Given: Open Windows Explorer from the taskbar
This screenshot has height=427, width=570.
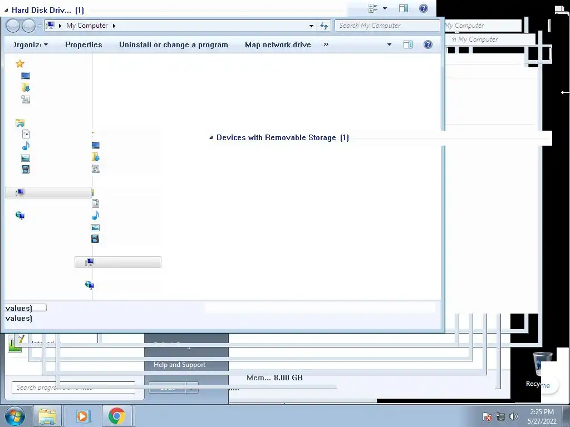Looking at the screenshot, I should pyautogui.click(x=47, y=416).
